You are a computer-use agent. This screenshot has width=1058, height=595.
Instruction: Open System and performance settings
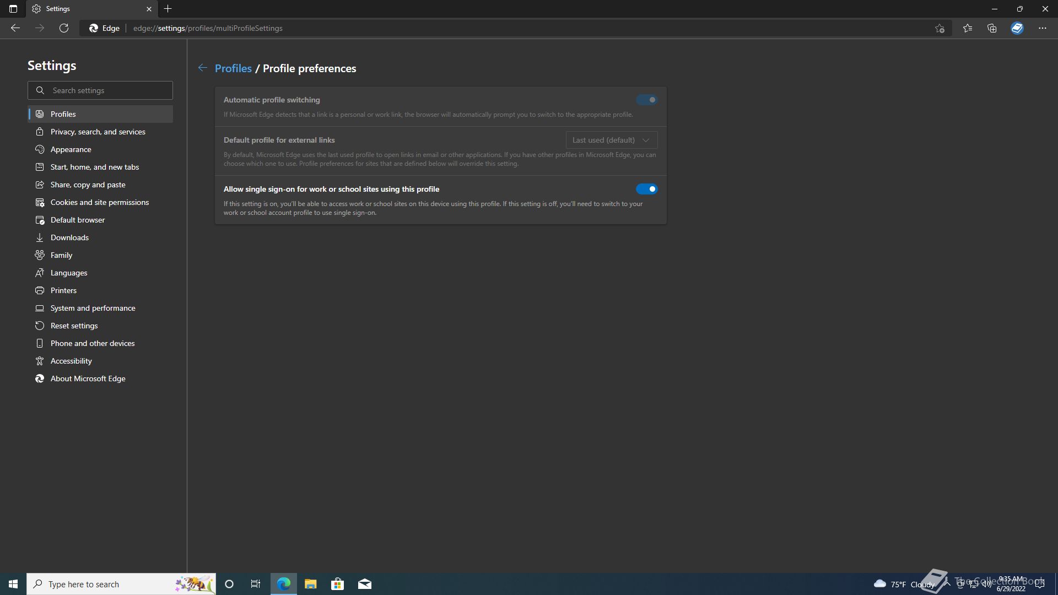coord(101,308)
